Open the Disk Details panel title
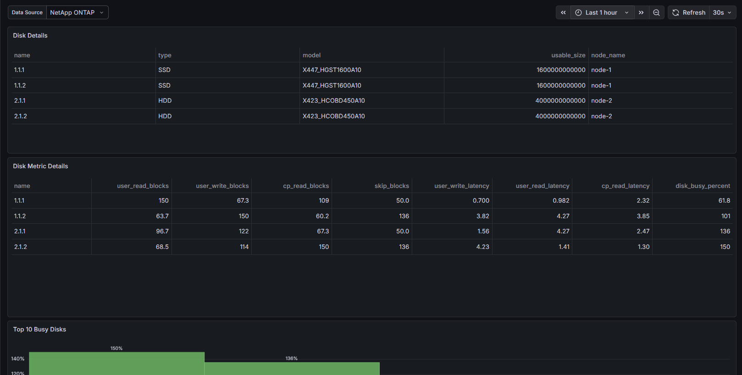742x375 pixels. point(30,35)
